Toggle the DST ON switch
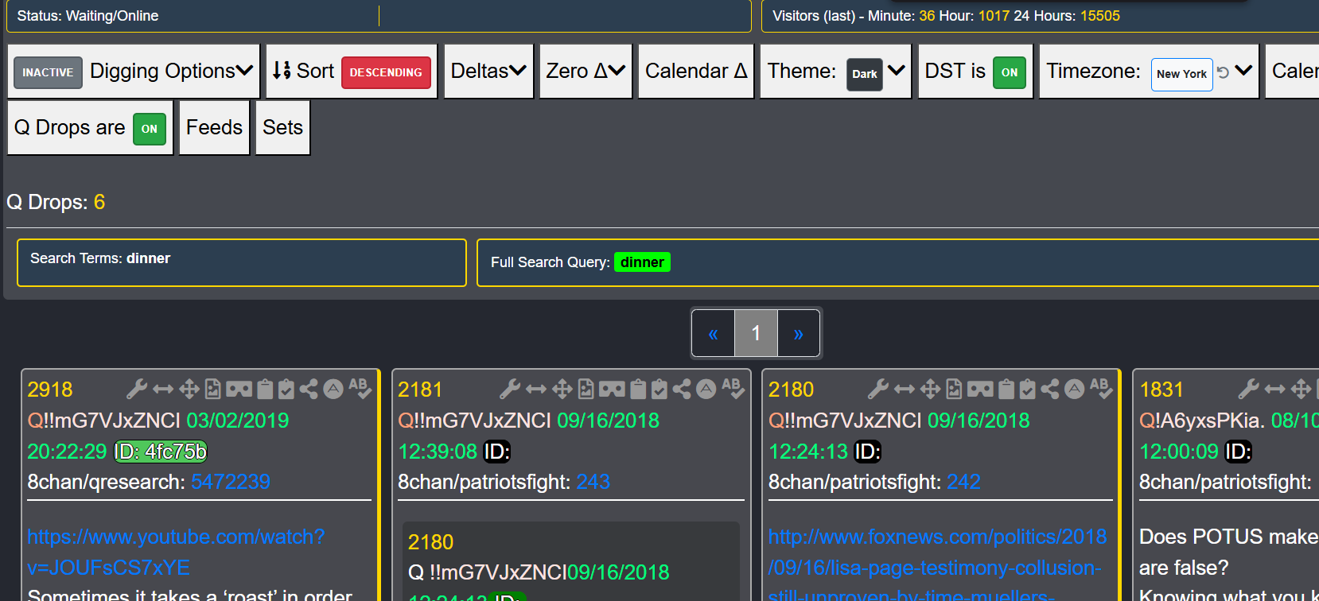 pos(1009,72)
